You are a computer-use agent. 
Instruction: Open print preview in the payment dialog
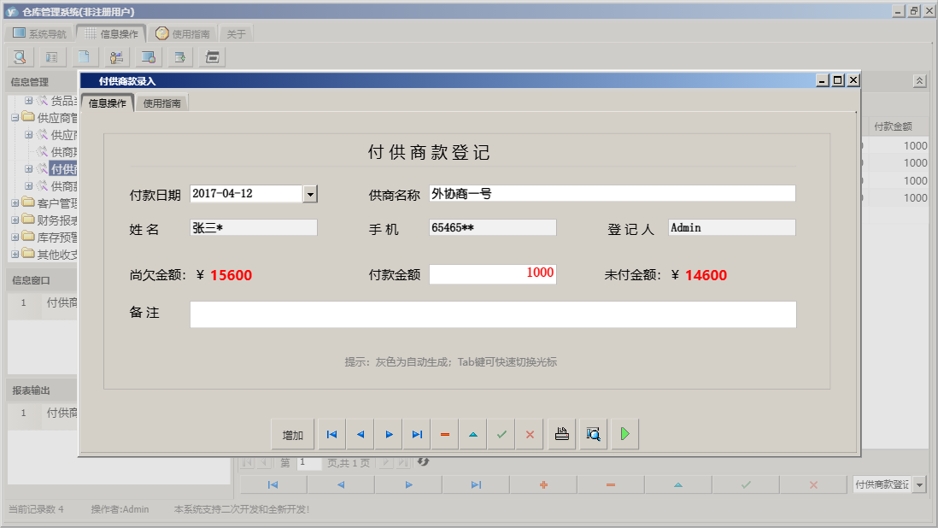(x=592, y=434)
